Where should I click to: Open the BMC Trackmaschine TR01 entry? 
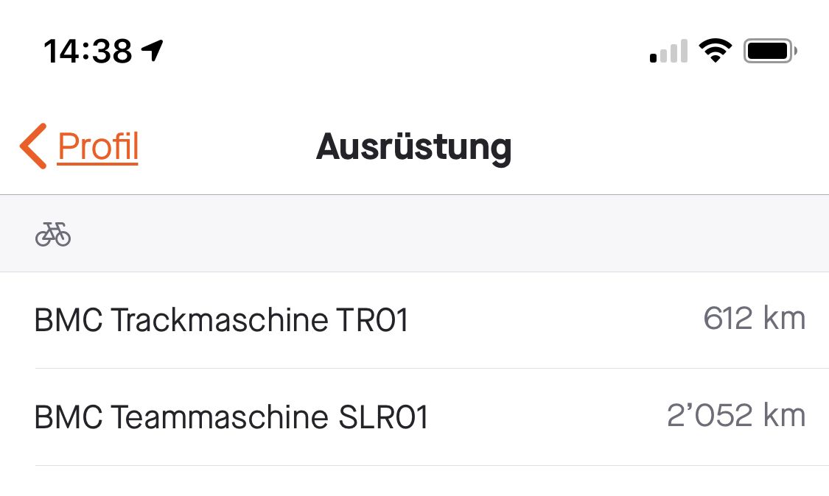[221, 320]
